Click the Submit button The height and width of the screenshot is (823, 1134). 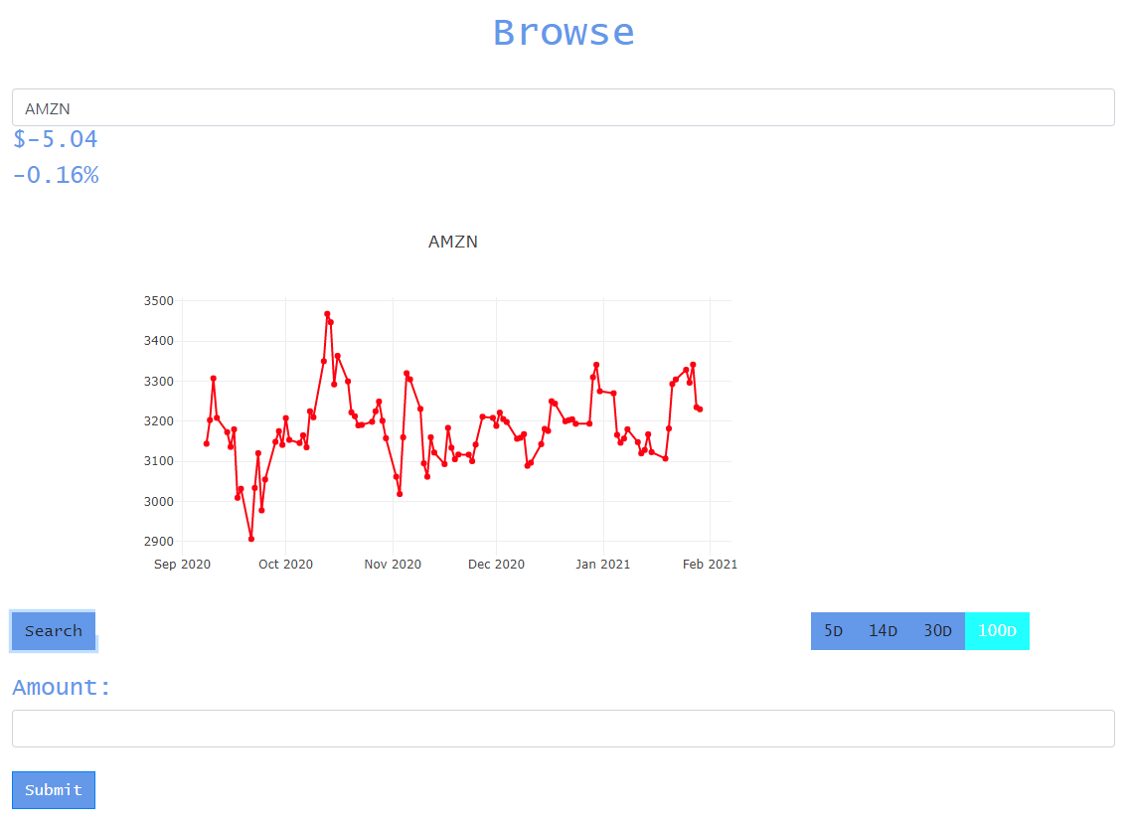(54, 790)
